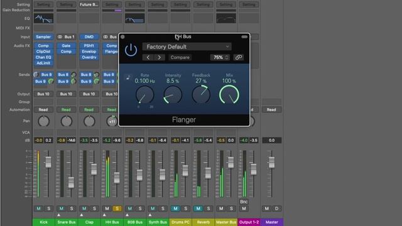Disable solo on HH Bus channel

tap(117, 208)
